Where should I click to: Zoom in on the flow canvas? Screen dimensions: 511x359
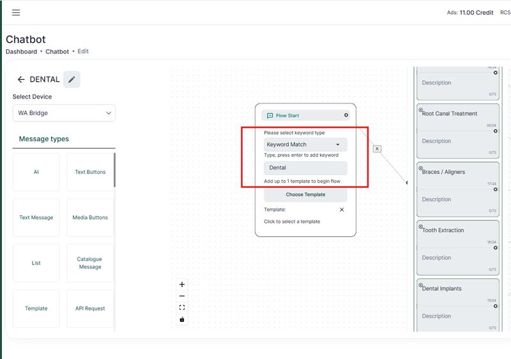[x=182, y=284]
